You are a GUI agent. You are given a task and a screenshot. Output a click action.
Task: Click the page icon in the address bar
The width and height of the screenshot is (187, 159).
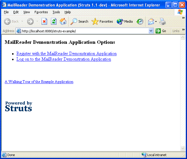pyautogui.click(x=19, y=31)
